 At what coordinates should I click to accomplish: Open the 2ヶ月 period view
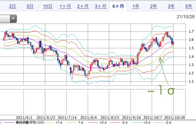tap(83, 6)
